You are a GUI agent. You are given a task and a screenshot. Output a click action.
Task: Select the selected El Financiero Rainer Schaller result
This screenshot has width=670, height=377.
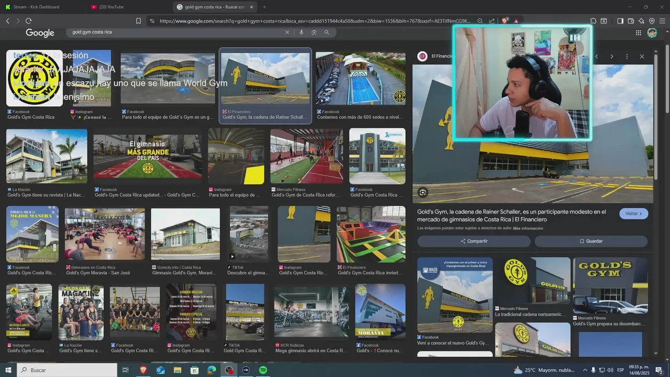[265, 86]
